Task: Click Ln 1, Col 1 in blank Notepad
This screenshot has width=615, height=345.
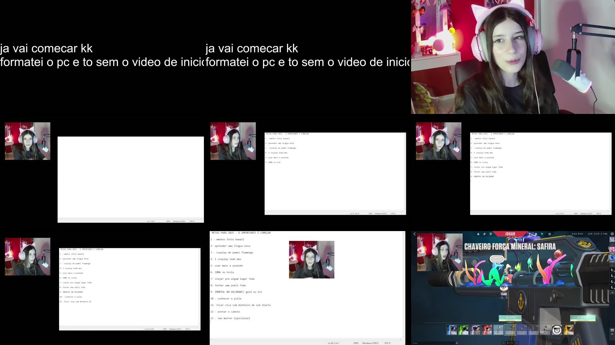Action: 151,221
